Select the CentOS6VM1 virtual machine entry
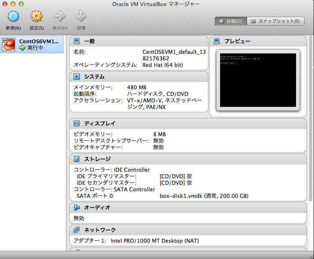This screenshot has width=314, height=259. (32, 44)
